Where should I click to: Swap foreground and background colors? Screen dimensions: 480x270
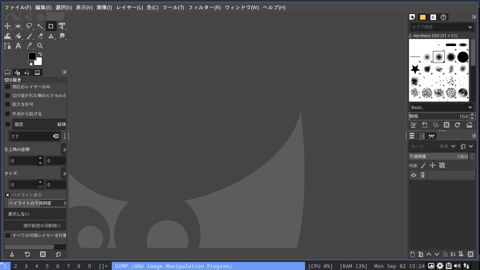(x=40, y=54)
